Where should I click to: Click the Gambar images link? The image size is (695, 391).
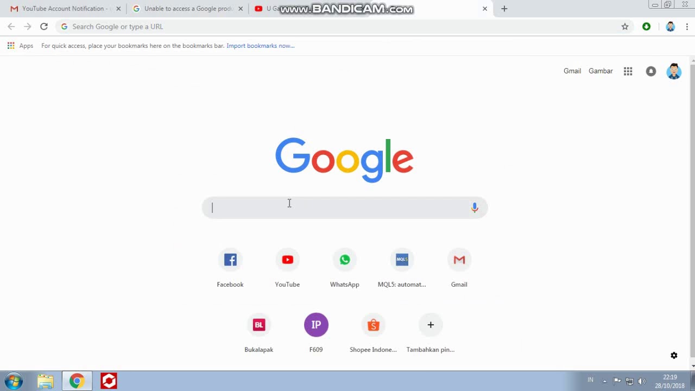(601, 71)
